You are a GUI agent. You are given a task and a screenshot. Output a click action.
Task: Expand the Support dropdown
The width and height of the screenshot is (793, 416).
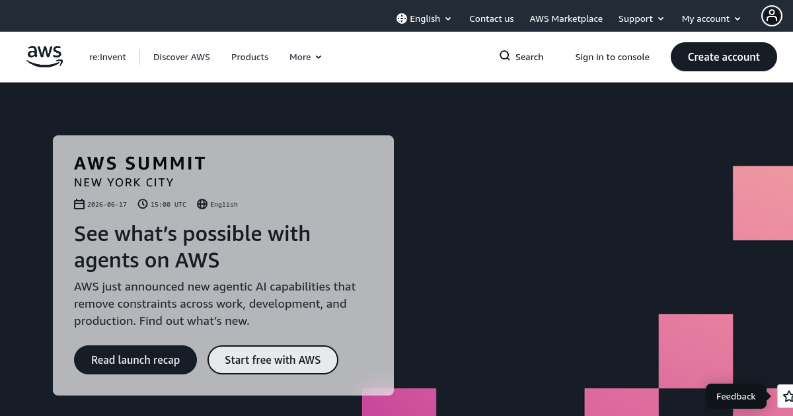(x=641, y=18)
